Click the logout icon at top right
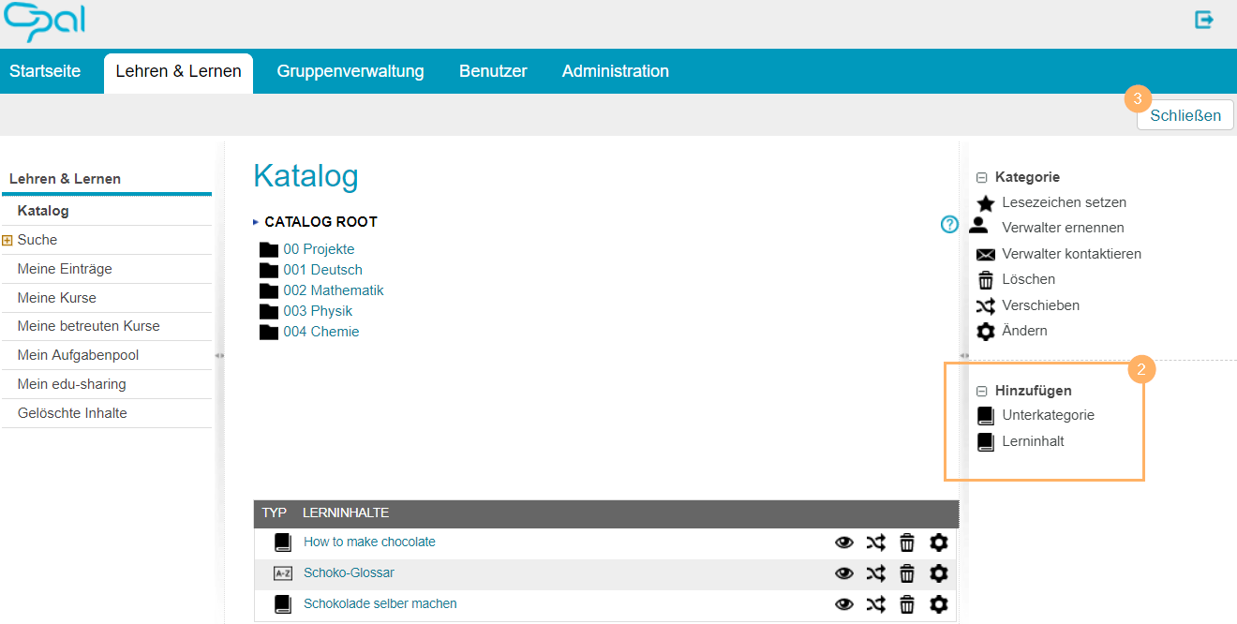 coord(1204,20)
